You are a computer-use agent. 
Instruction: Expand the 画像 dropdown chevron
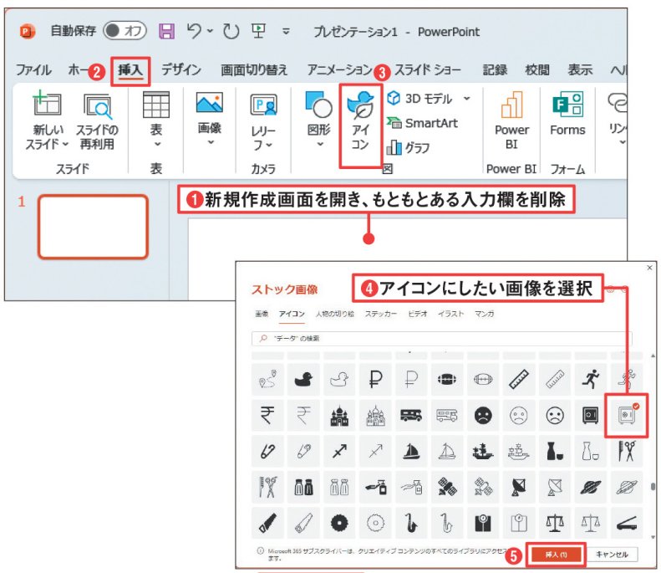tap(211, 142)
